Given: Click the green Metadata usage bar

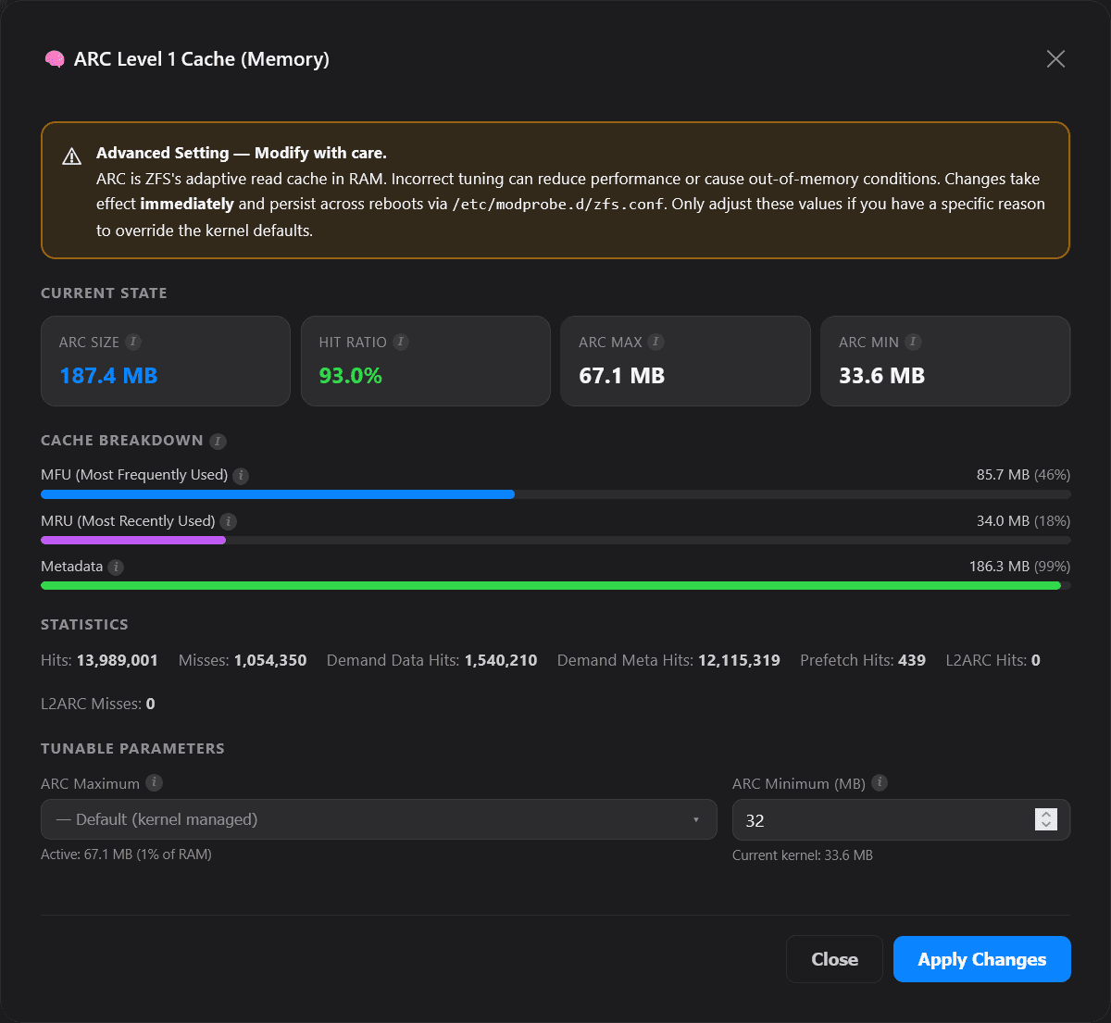Looking at the screenshot, I should point(551,585).
